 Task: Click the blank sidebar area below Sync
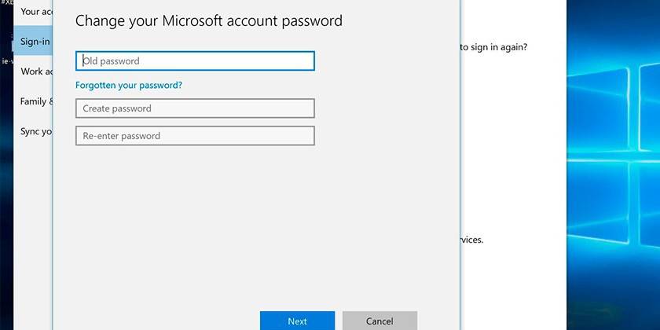coord(33,236)
